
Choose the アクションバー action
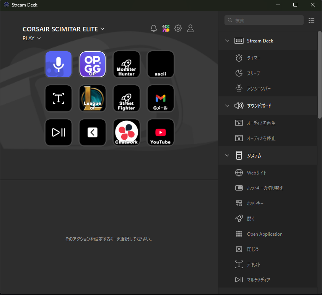(x=268, y=88)
